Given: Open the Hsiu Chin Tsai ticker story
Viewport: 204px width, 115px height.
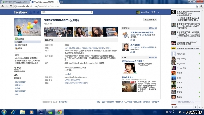Looking at the screenshot, I should 186,43.
